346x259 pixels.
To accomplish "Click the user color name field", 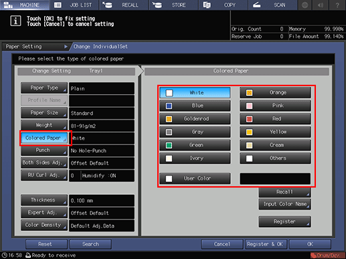I will (275, 179).
